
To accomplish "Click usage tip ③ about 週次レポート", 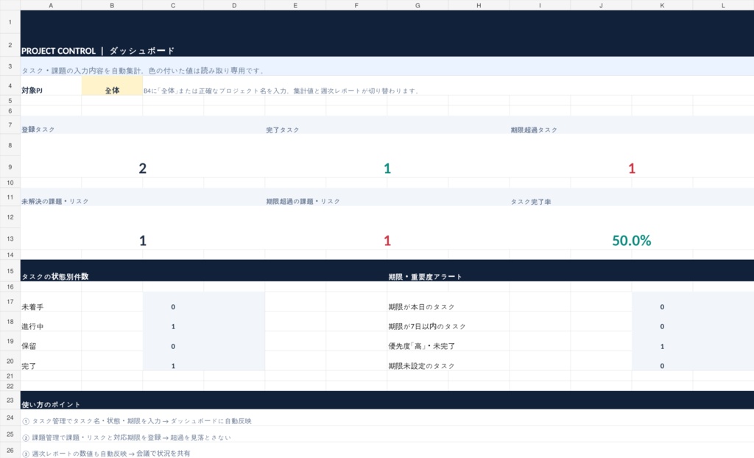I will [x=106, y=453].
